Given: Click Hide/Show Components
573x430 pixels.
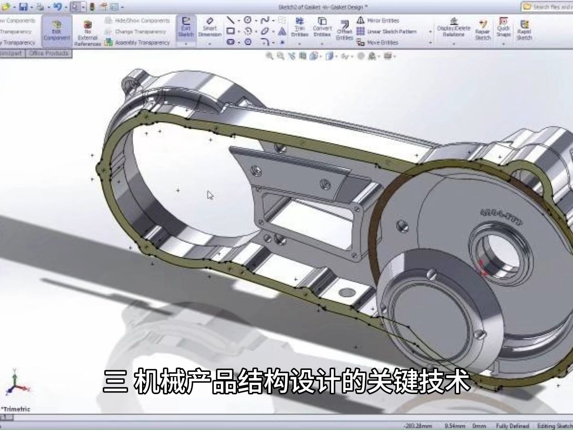Looking at the screenshot, I should (x=137, y=20).
